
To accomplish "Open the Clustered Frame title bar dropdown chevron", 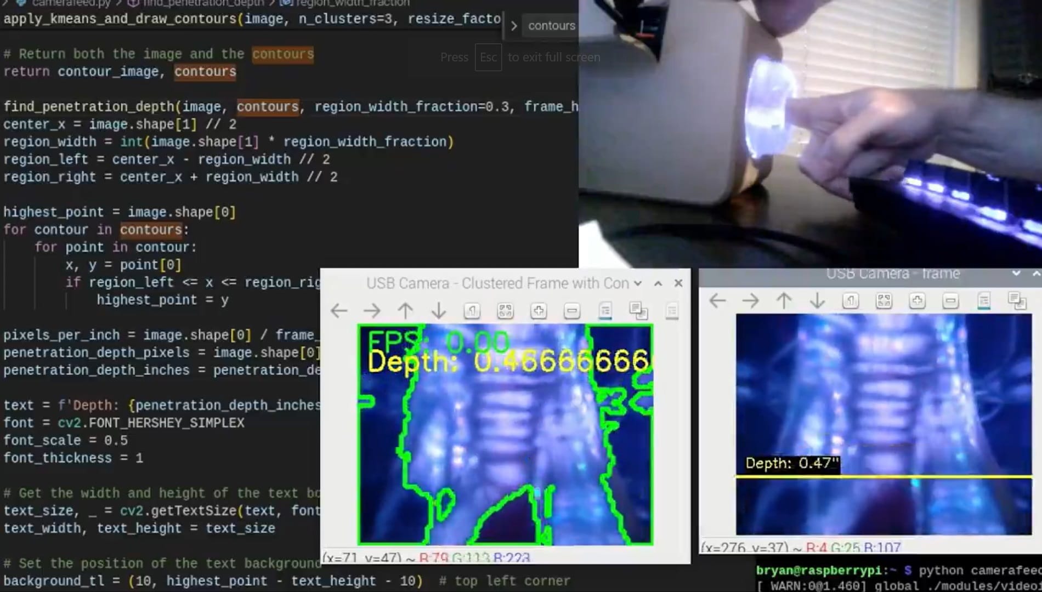I will (637, 283).
